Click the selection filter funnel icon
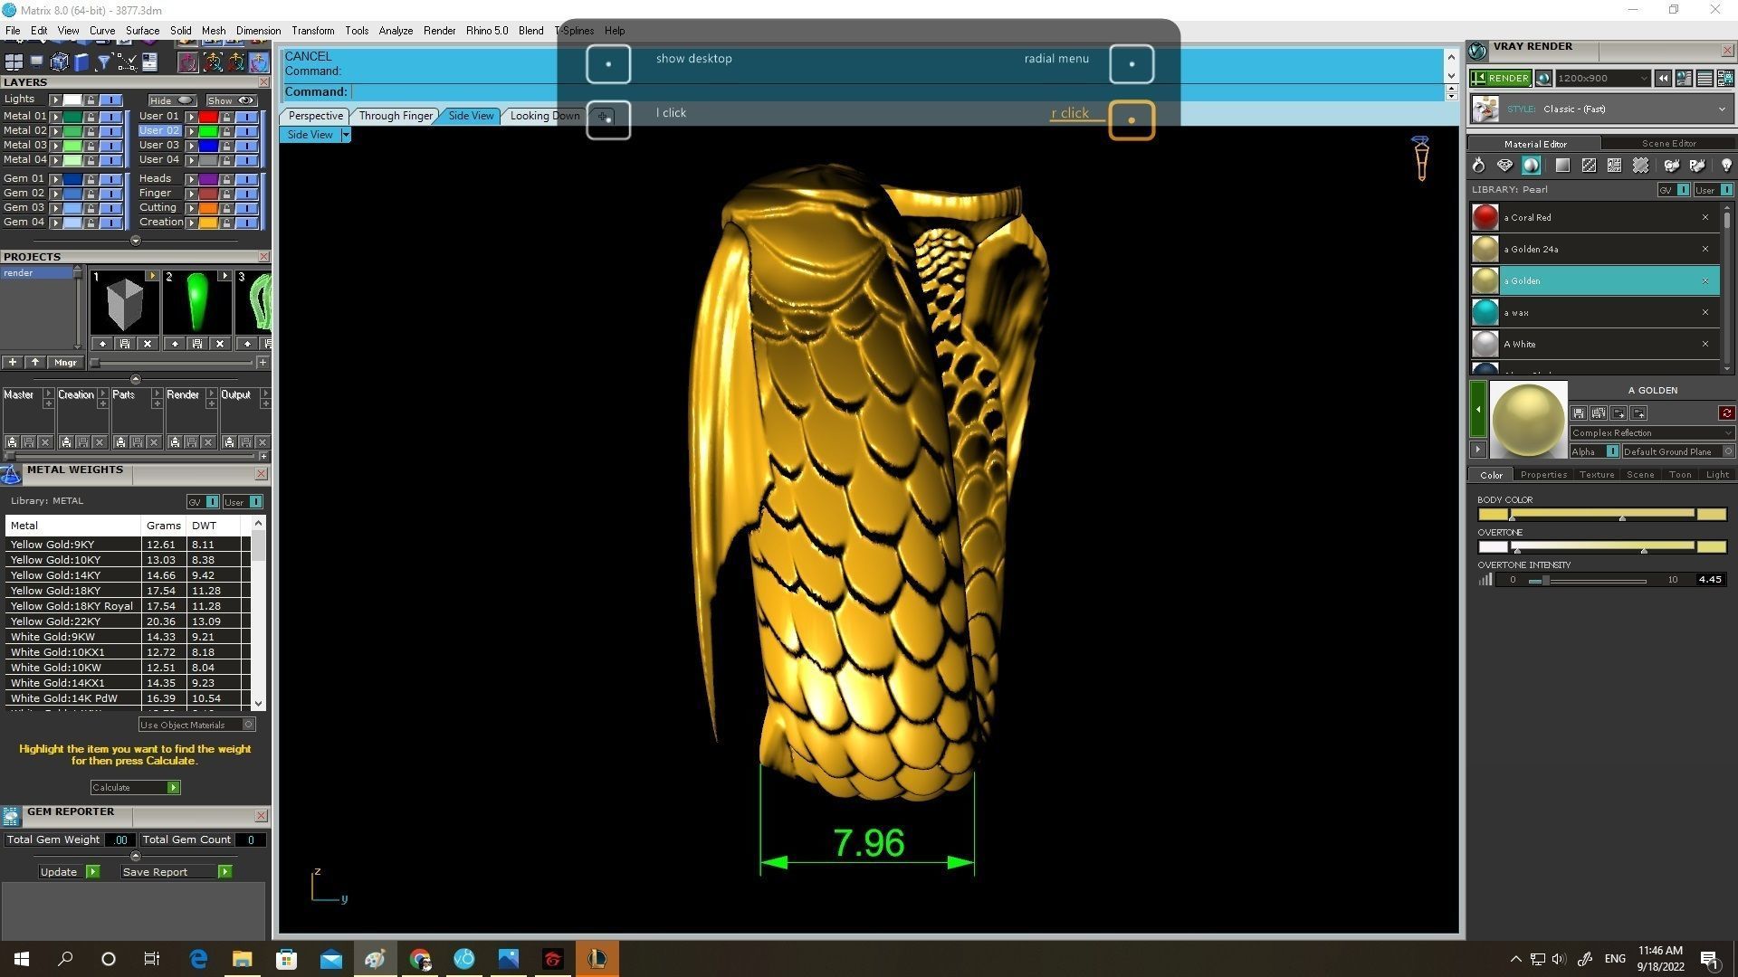The image size is (1738, 977). [103, 62]
